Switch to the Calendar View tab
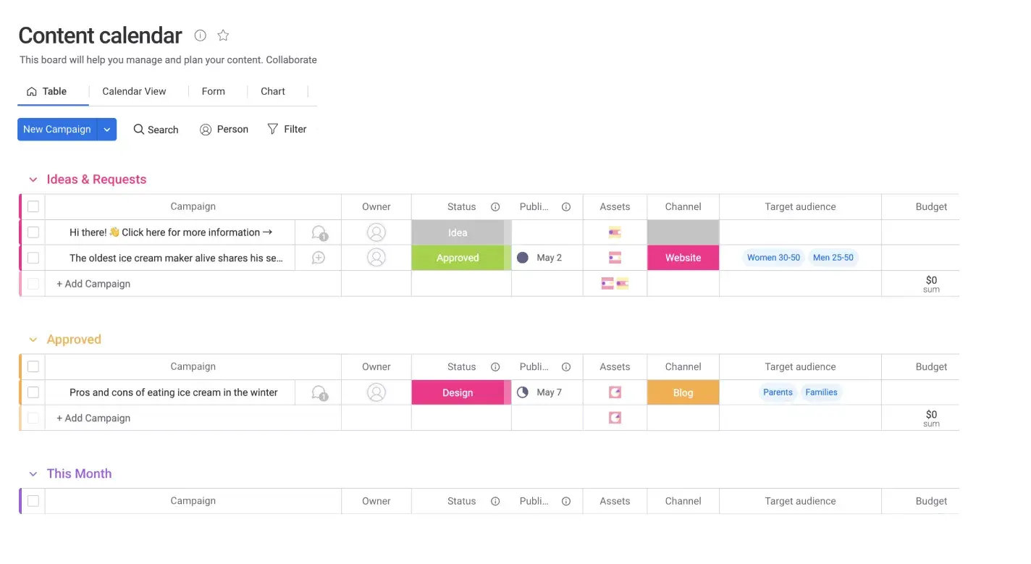Image resolution: width=1031 pixels, height=564 pixels. click(x=133, y=91)
